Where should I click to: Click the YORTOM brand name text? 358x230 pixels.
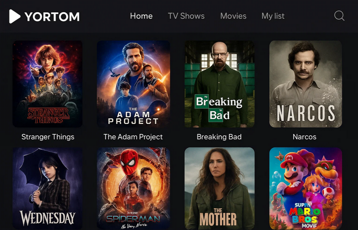coord(52,17)
